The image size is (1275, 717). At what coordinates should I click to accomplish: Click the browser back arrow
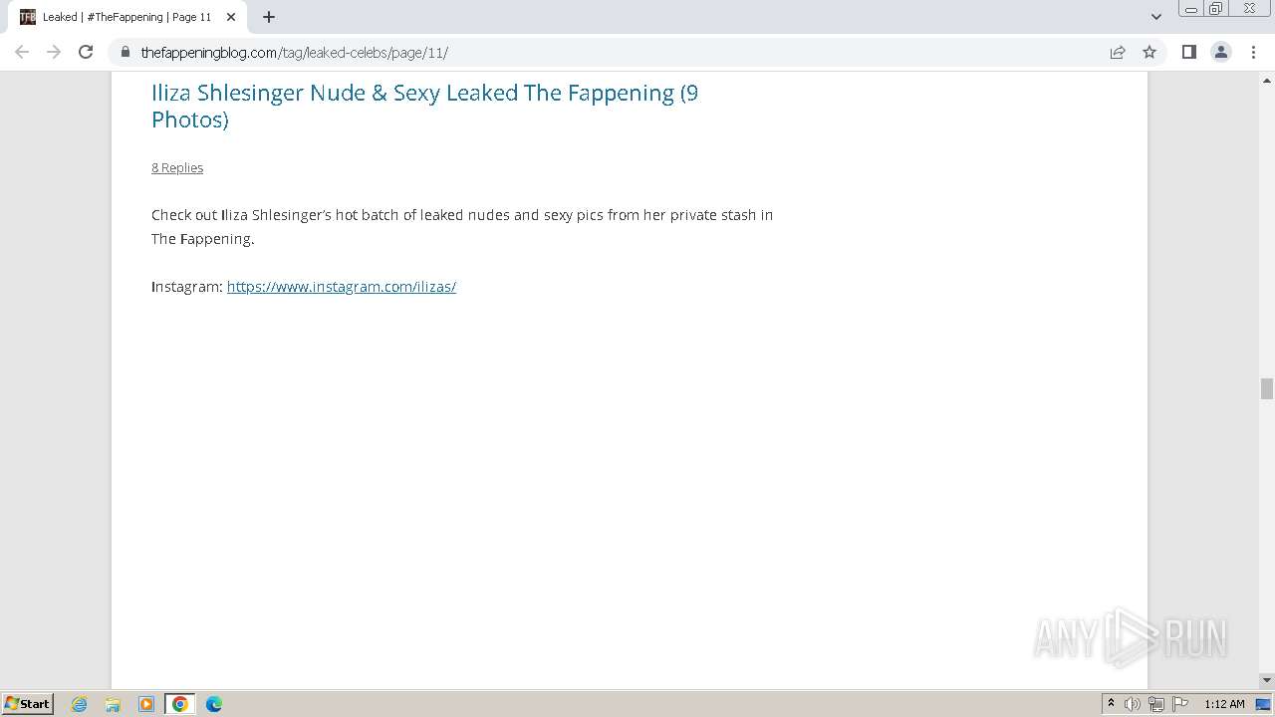(22, 52)
